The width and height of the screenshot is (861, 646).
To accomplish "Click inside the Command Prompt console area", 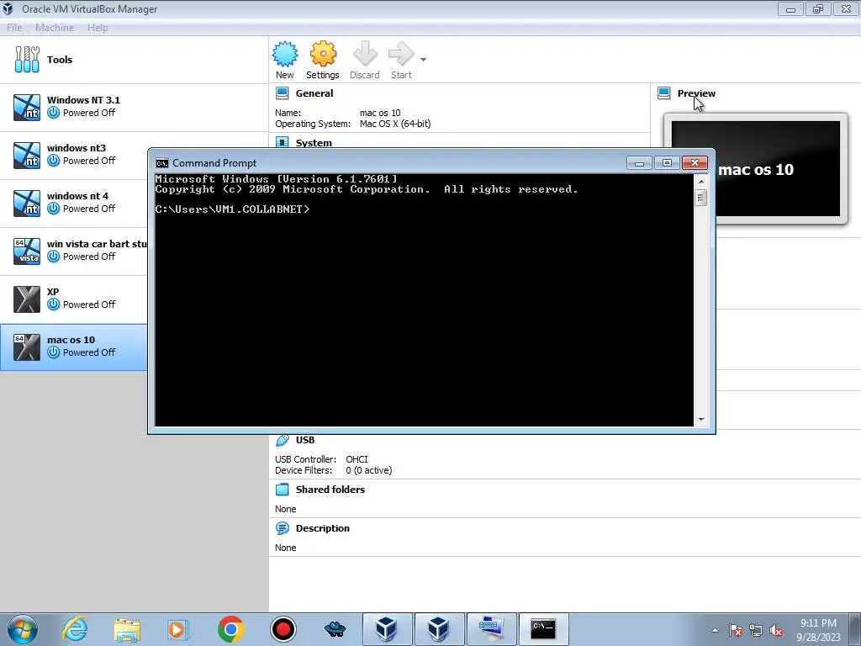I will pyautogui.click(x=424, y=300).
